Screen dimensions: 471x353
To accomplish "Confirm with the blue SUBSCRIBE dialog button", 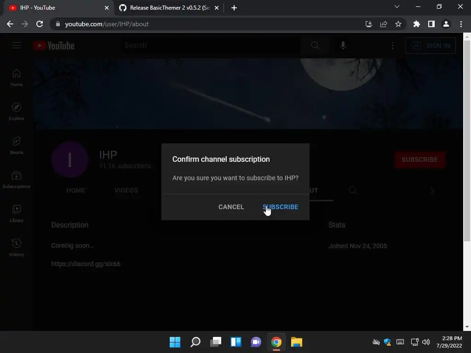I will pyautogui.click(x=280, y=207).
